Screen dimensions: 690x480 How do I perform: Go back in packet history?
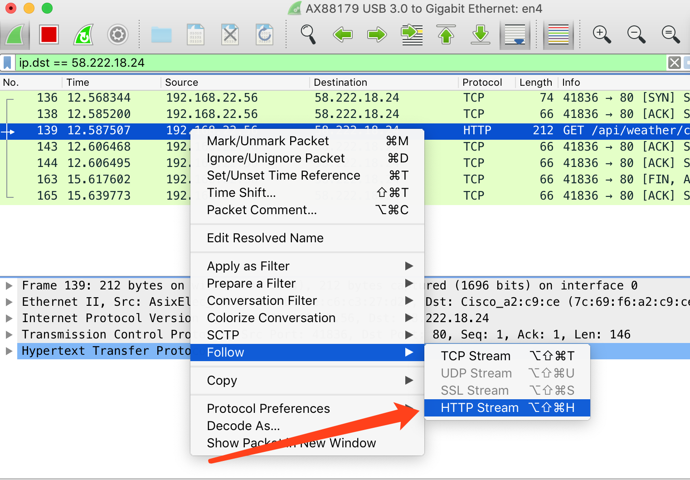(343, 34)
